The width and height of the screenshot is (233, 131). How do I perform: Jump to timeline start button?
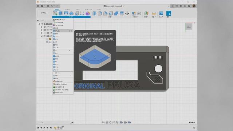(x=38, y=128)
